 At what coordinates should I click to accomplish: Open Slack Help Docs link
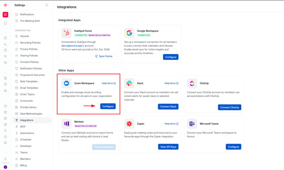tap(171, 83)
